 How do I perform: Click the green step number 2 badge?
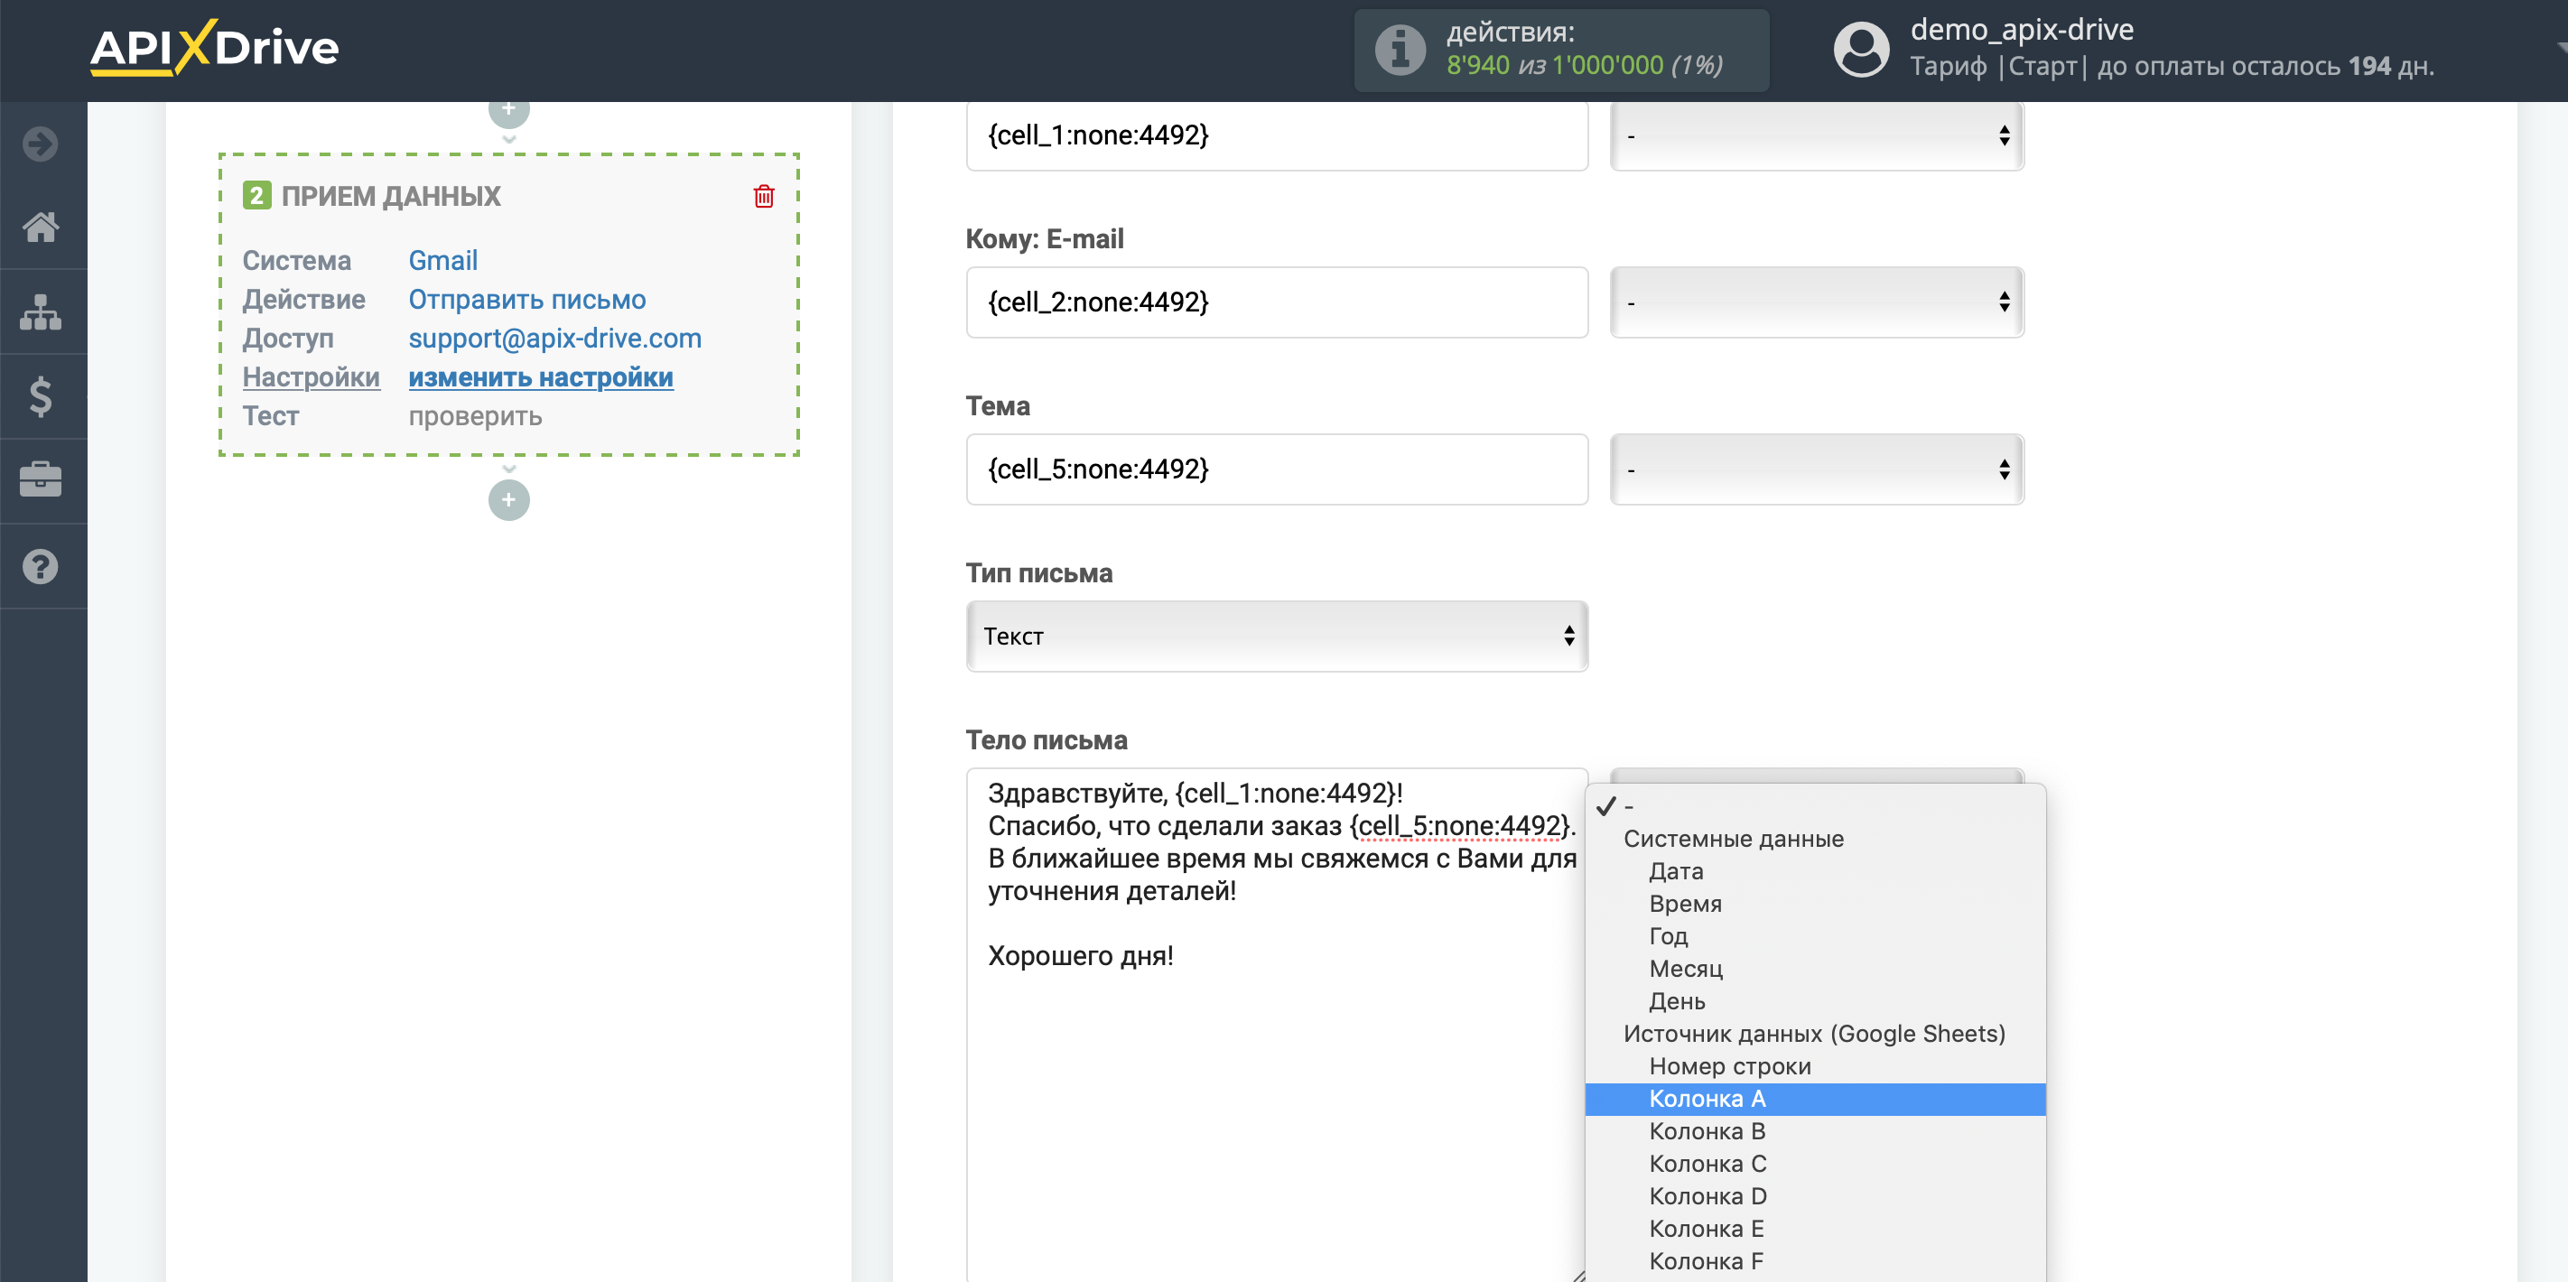[x=256, y=195]
